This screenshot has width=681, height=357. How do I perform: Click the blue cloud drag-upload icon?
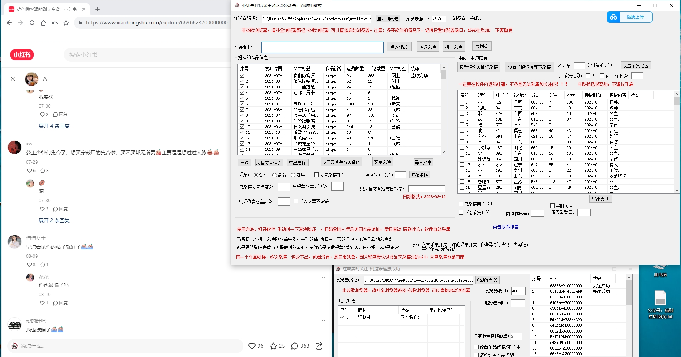tap(613, 17)
